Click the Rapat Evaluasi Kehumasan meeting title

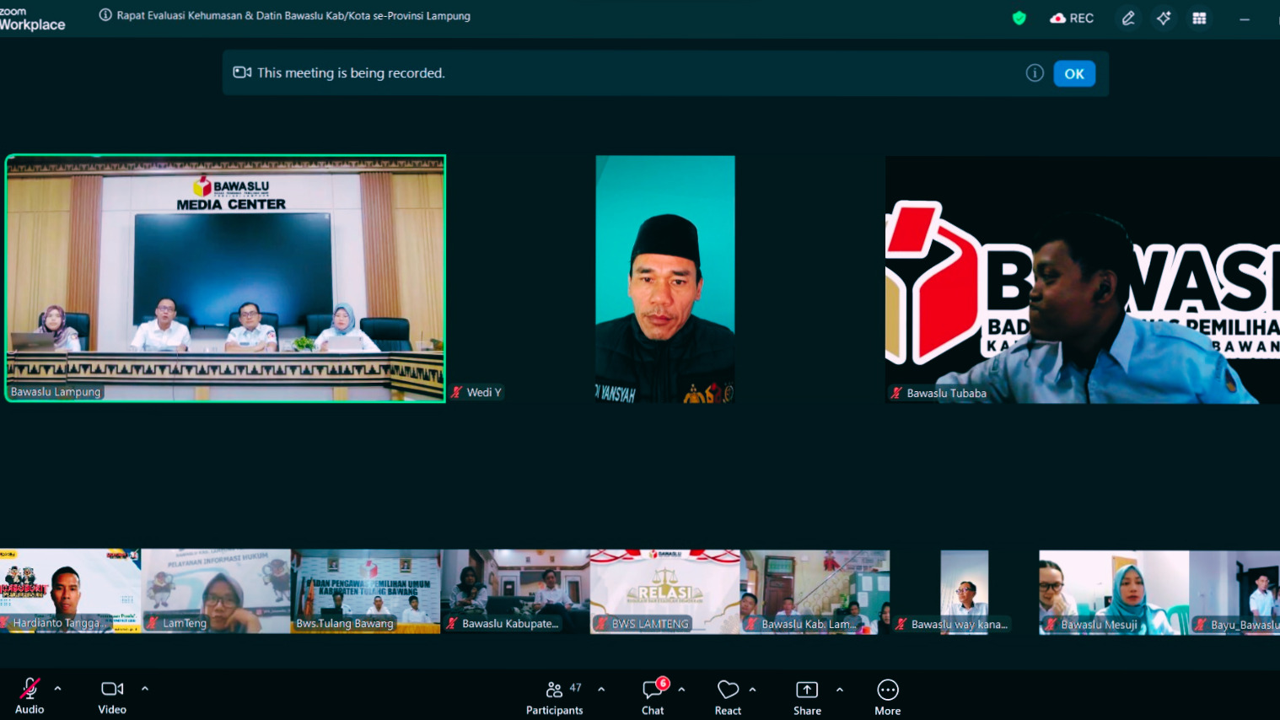(x=293, y=15)
